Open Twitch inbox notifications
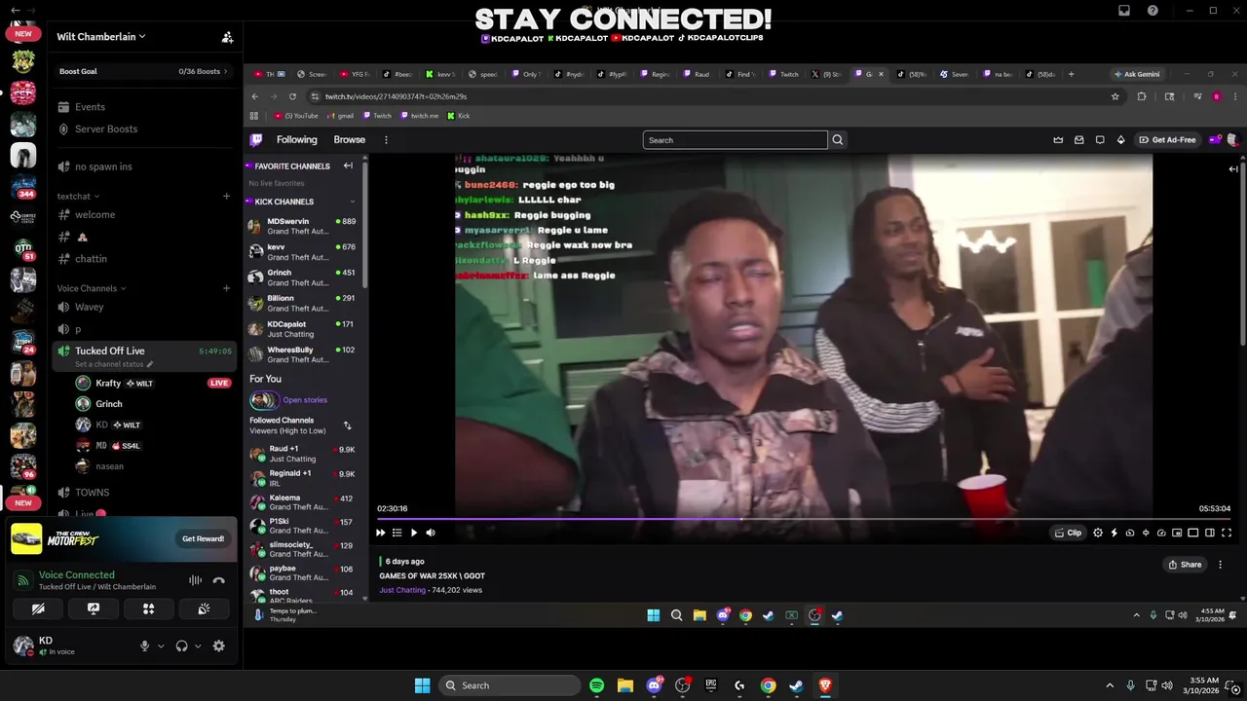This screenshot has height=701, width=1247. tap(1079, 140)
